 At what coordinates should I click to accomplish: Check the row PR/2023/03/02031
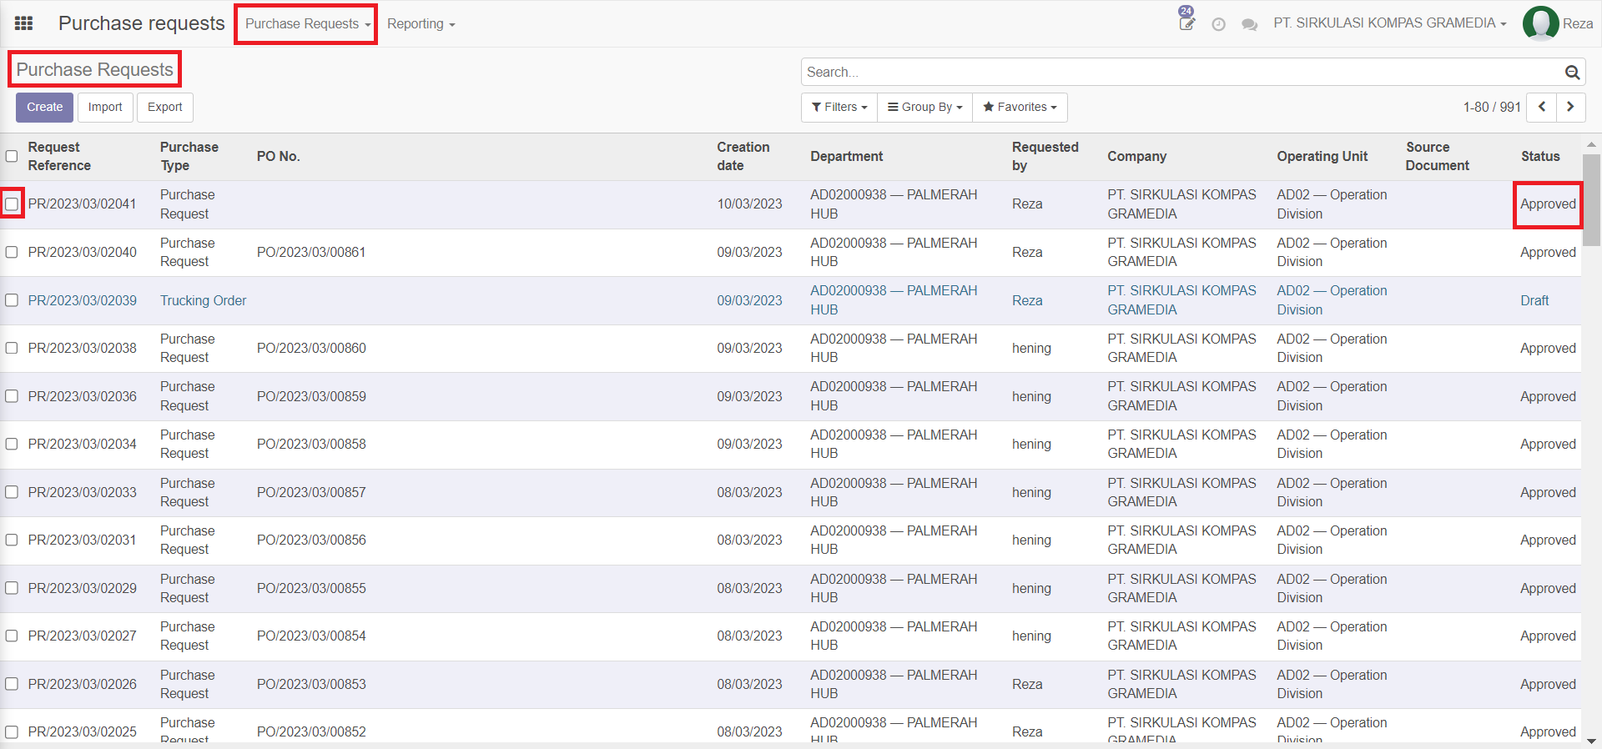(12, 540)
